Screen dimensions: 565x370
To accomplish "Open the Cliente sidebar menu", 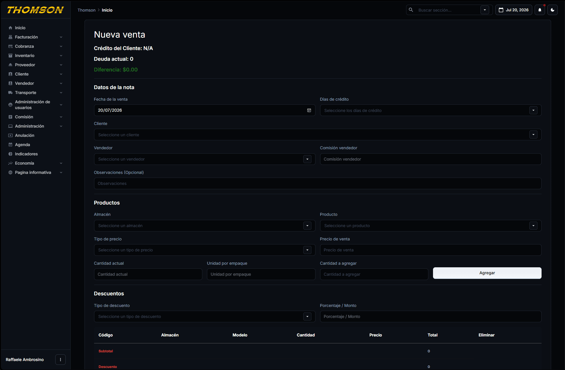I will (36, 74).
